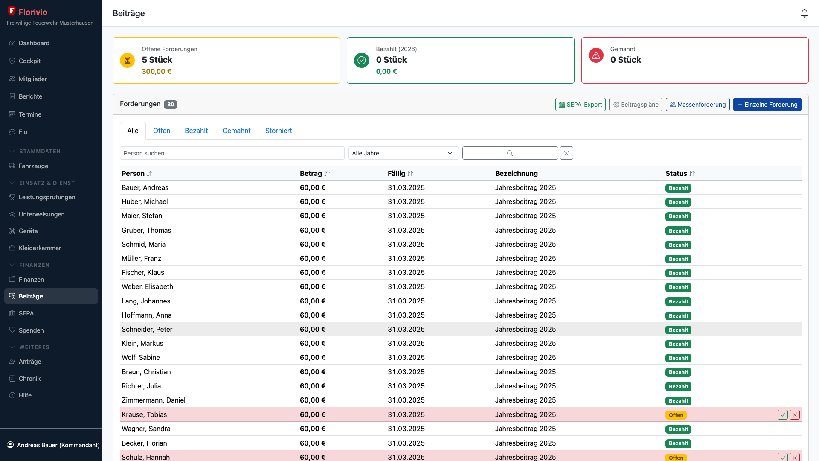Click the SEPA bank icon
This screenshot has width=819, height=461.
click(12, 313)
